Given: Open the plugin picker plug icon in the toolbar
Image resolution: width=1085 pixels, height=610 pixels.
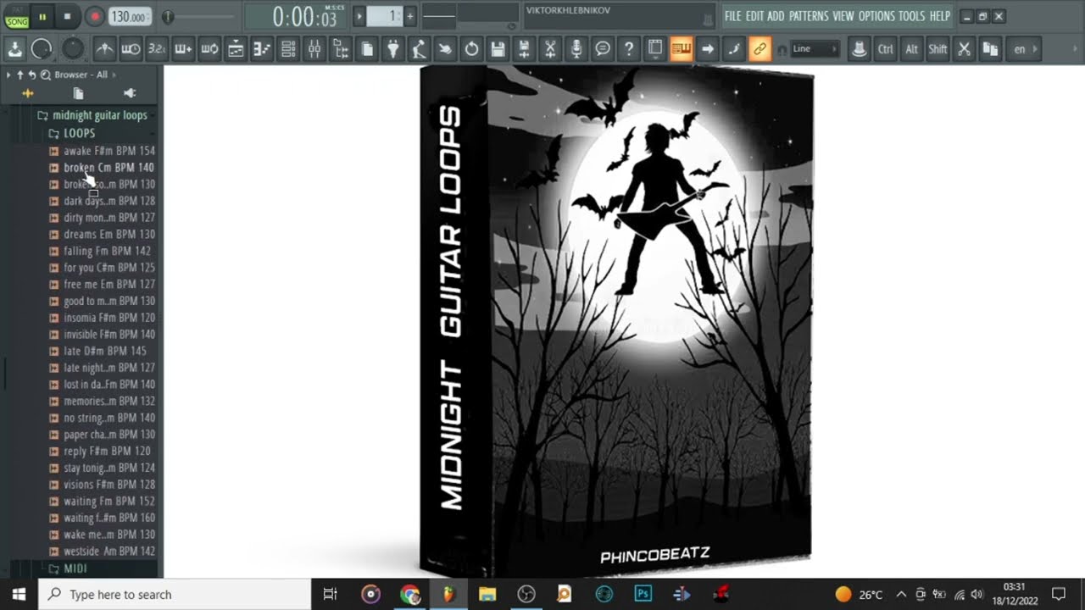Looking at the screenshot, I should coord(393,49).
